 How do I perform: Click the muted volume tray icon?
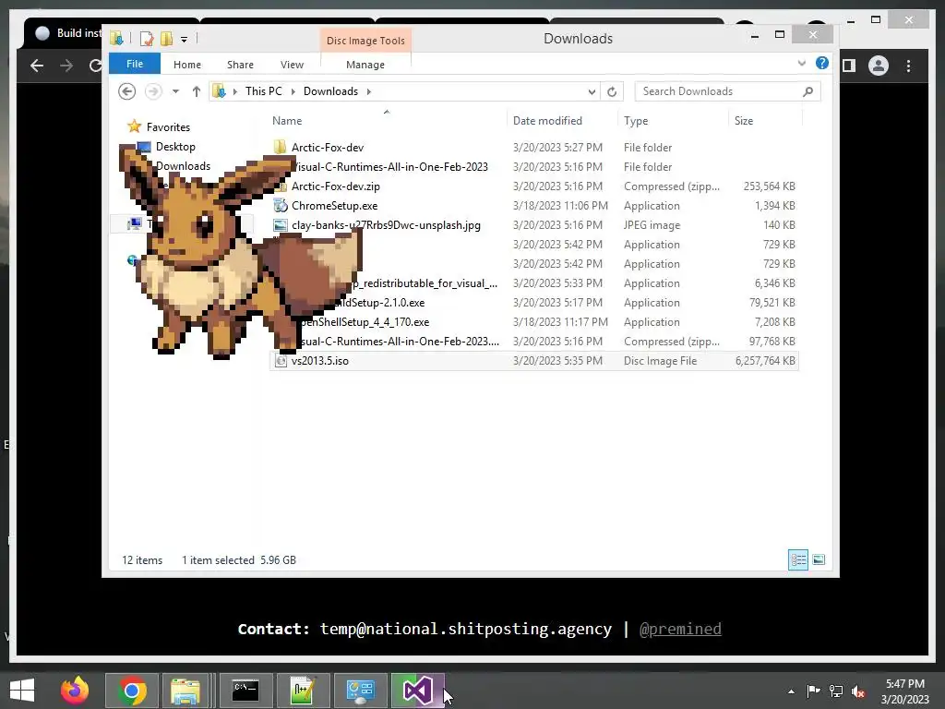858,691
